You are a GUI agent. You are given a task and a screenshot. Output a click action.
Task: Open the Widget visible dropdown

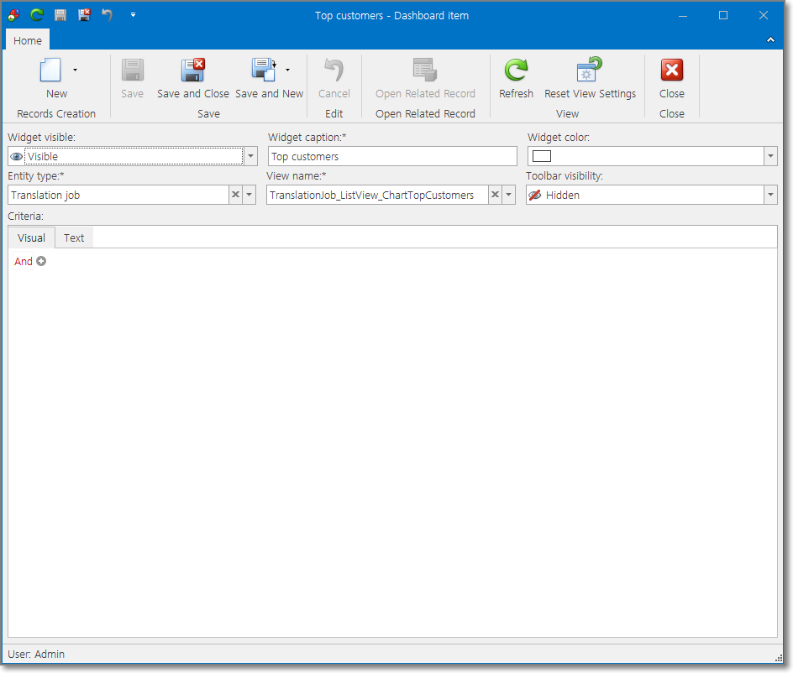click(x=250, y=156)
